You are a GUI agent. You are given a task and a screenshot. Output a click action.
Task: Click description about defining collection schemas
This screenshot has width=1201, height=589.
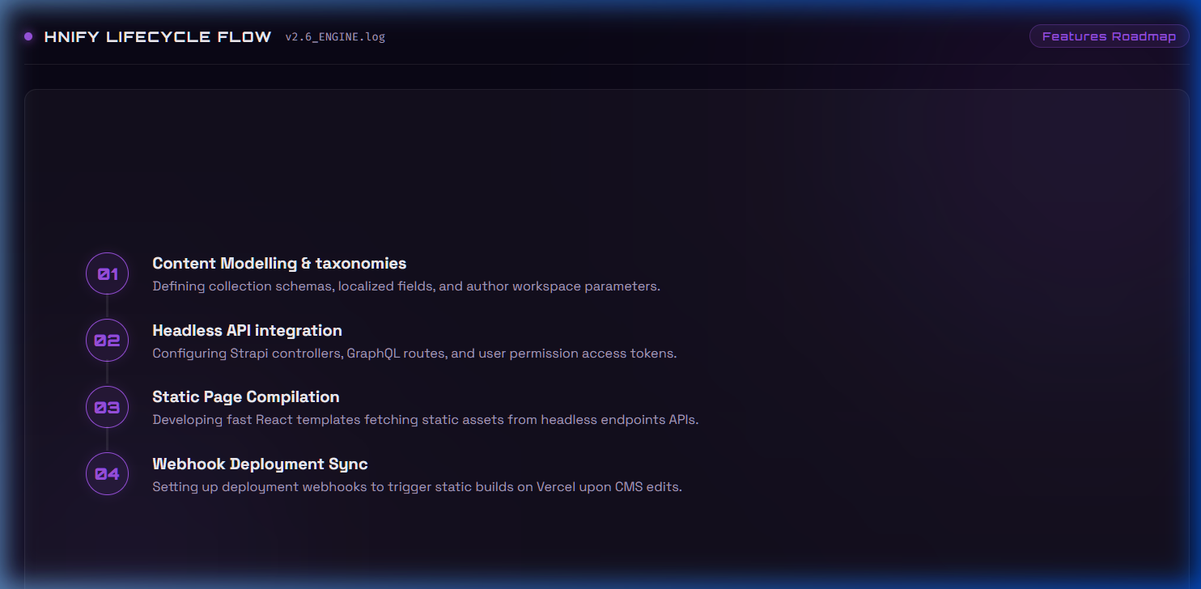pos(406,286)
